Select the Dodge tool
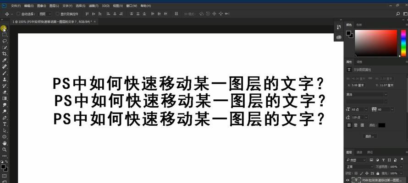Image resolution: width=408 pixels, height=183 pixels. pyautogui.click(x=5, y=111)
